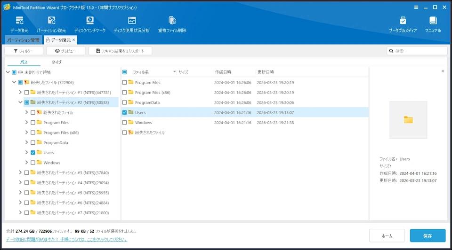Viewport: 452px width, 250px height.
Task: Click the 紛失されたファイル icon in file list
Action: [131, 133]
